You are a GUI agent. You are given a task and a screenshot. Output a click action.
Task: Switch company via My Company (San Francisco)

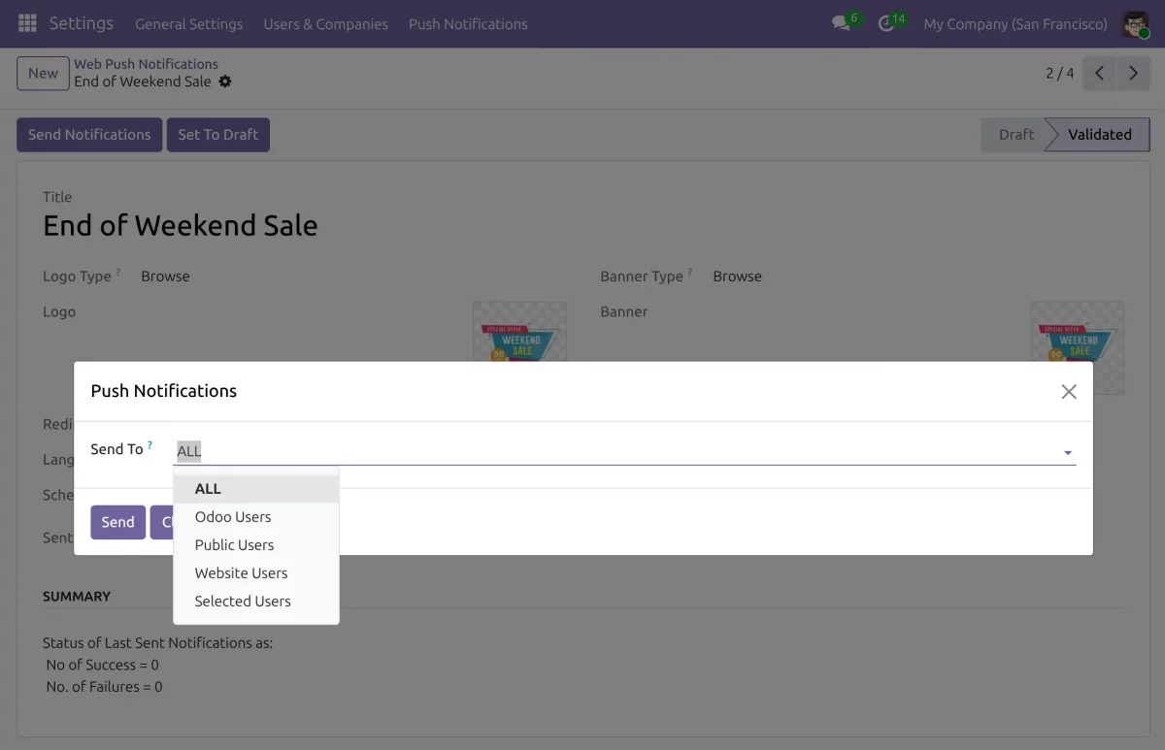1015,24
